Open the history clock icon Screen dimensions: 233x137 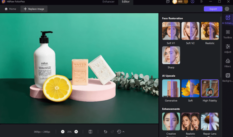(119, 132)
